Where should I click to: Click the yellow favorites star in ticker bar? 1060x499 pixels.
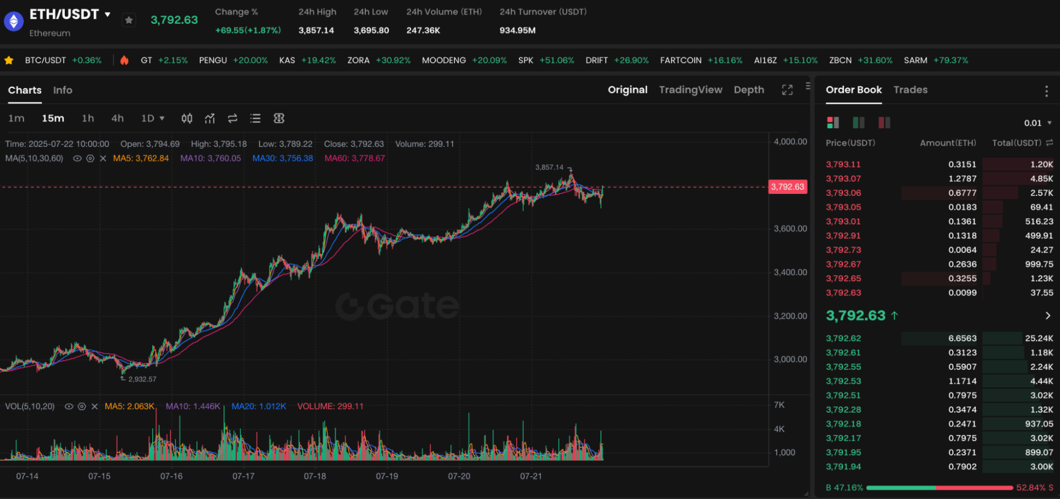coord(9,60)
